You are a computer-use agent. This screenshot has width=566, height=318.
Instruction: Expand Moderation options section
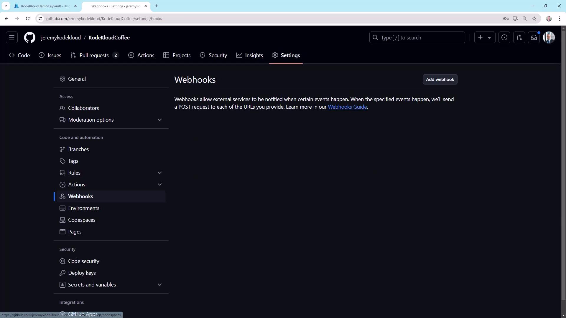point(160,120)
